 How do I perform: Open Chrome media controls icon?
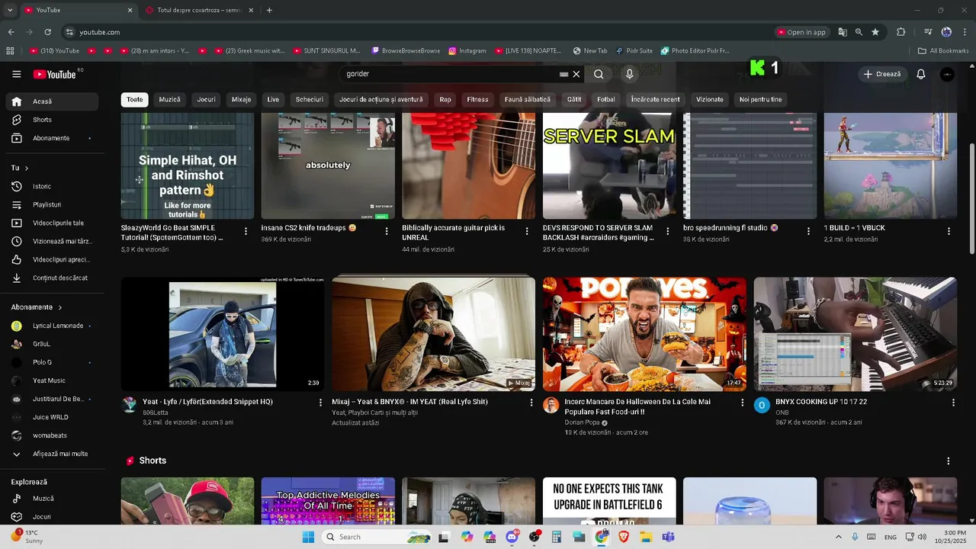(x=928, y=32)
